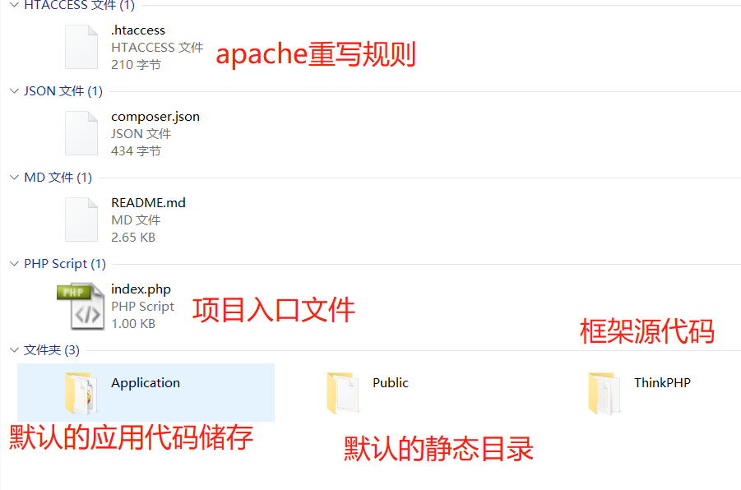This screenshot has width=741, height=490.
Task: Click HTACCESS 文件 type label under .htaccess
Action: (x=157, y=48)
